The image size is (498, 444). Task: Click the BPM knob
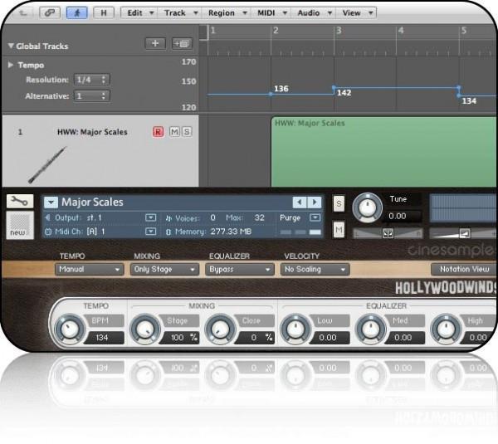(70, 329)
